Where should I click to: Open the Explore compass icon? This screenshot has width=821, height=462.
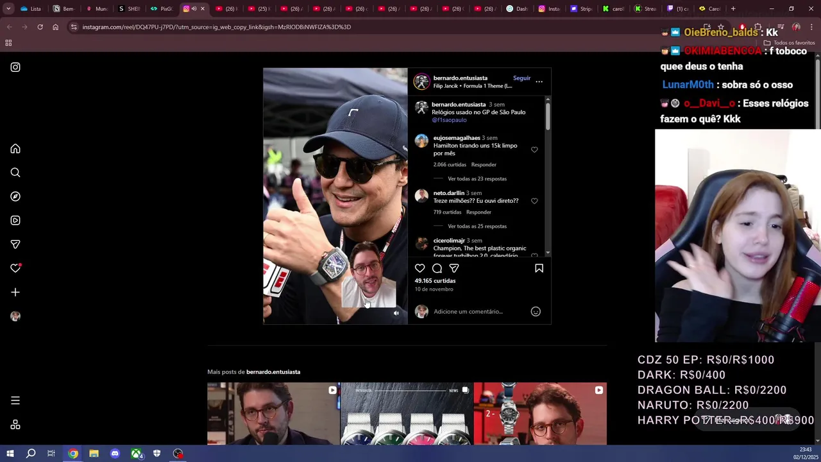[x=15, y=196]
